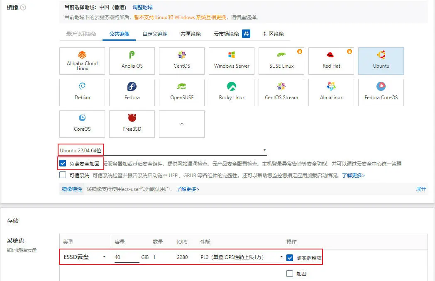Choose the Fedora image tile
Image resolution: width=435 pixels, height=281 pixels.
132,93
